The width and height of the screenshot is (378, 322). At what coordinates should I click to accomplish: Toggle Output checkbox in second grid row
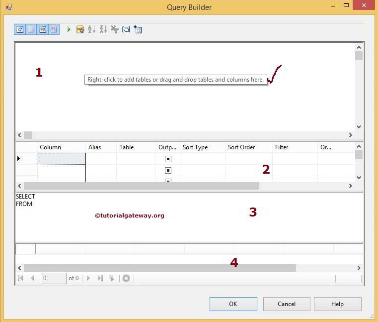tap(168, 171)
